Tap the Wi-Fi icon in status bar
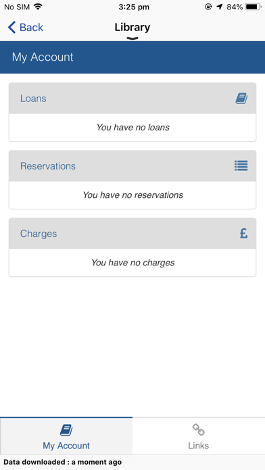This screenshot has height=470, width=265. (x=38, y=7)
